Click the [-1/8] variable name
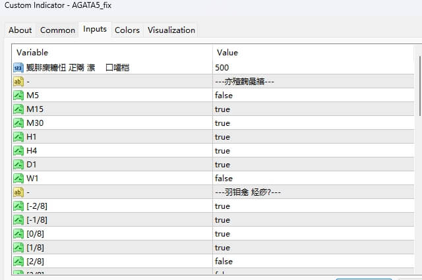The image size is (422, 280). [x=37, y=220]
